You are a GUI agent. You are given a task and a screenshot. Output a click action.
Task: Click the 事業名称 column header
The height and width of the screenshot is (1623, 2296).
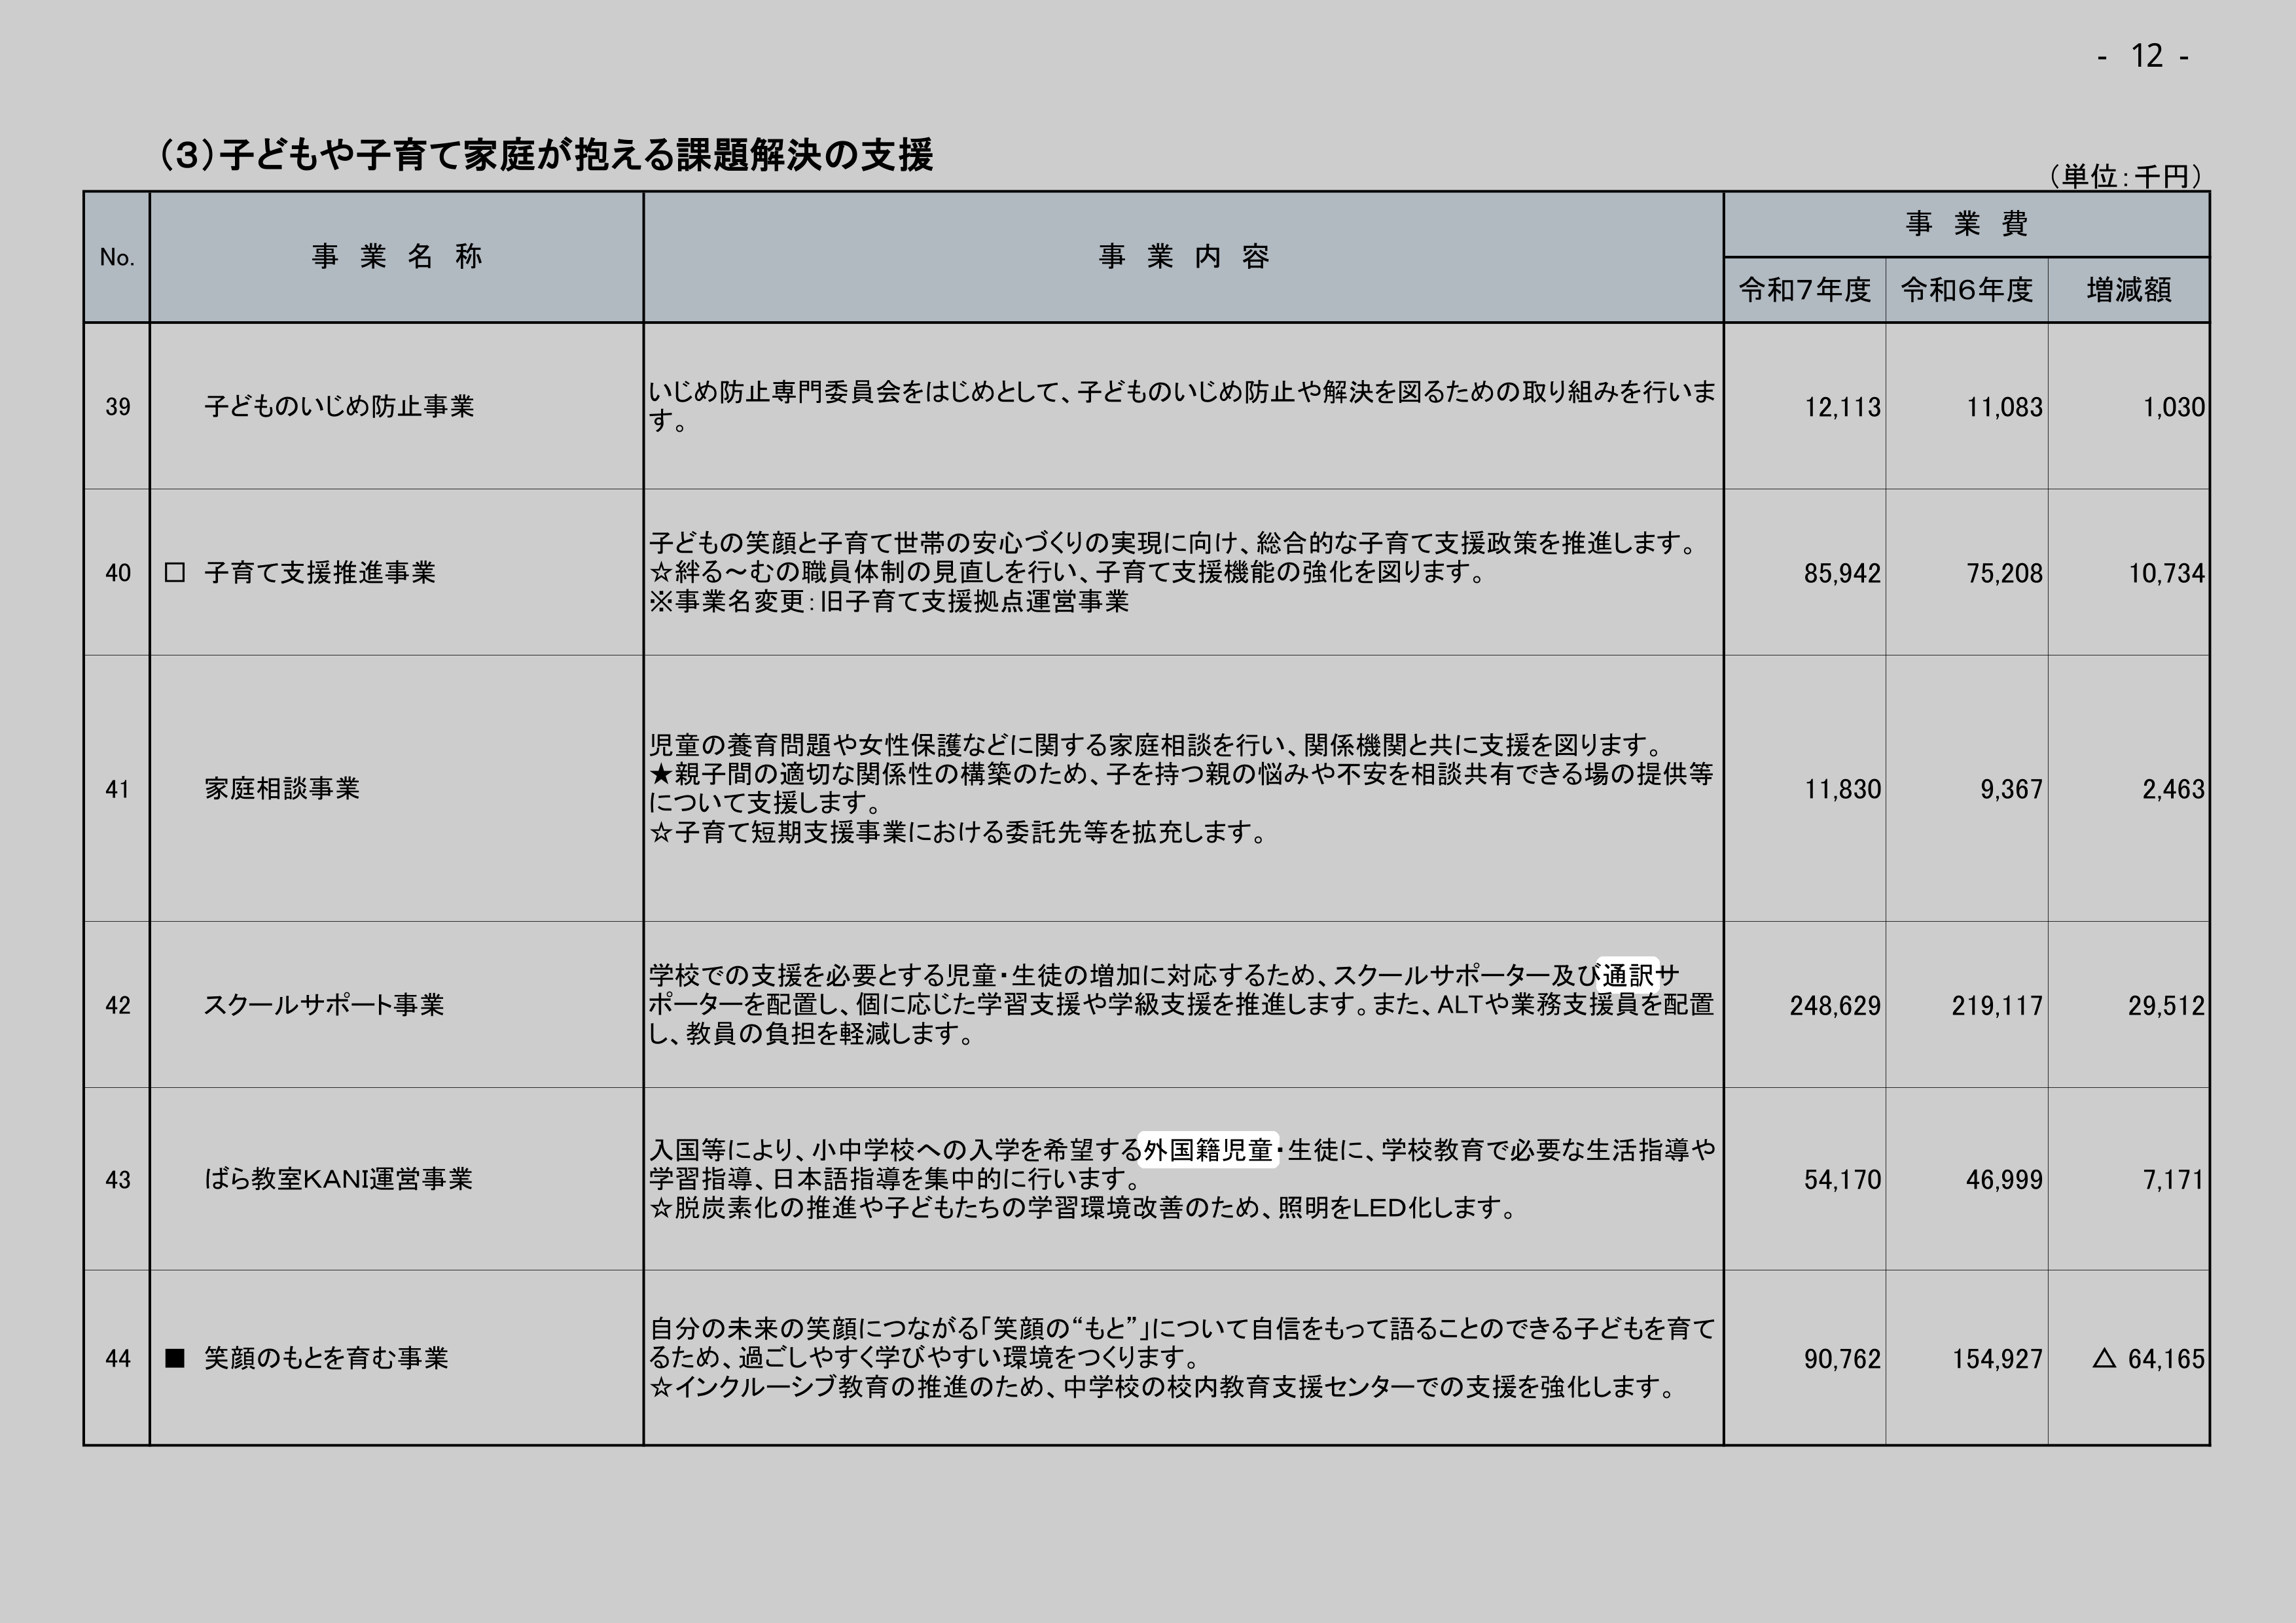[397, 257]
